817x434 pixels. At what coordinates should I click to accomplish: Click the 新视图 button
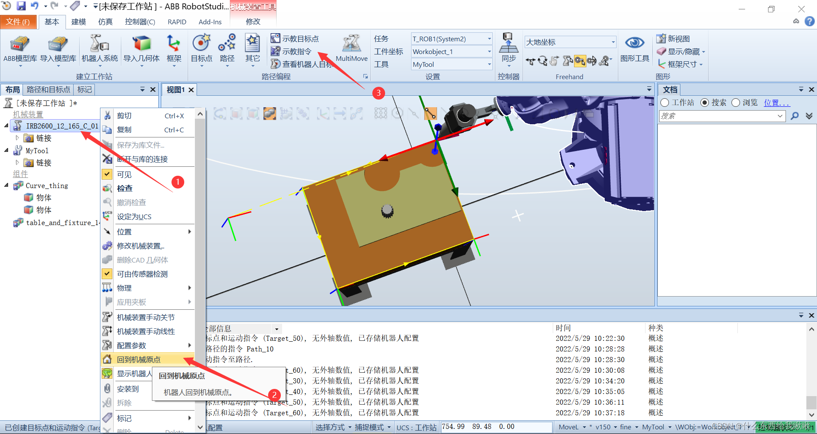[x=673, y=39]
